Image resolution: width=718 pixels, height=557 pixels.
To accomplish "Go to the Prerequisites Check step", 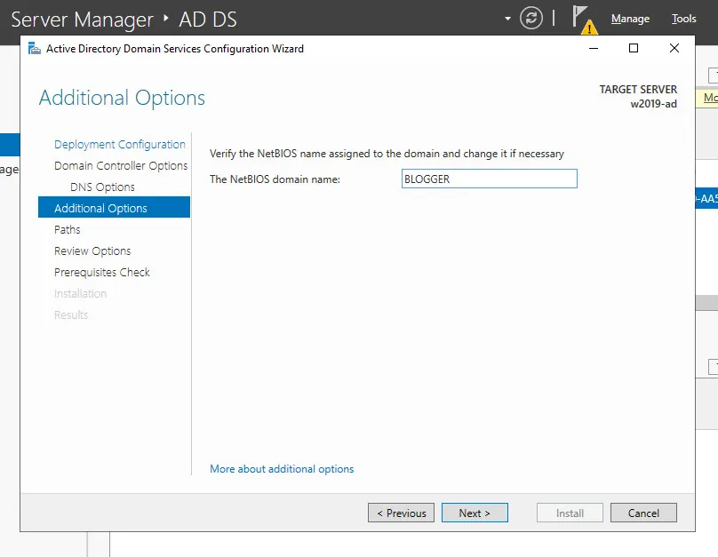I will pyautogui.click(x=102, y=273).
